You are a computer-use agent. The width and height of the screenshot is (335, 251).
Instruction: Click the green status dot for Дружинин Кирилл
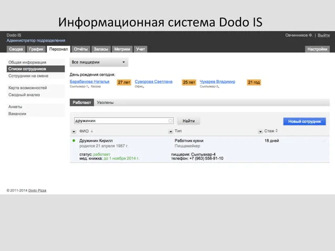(x=74, y=141)
